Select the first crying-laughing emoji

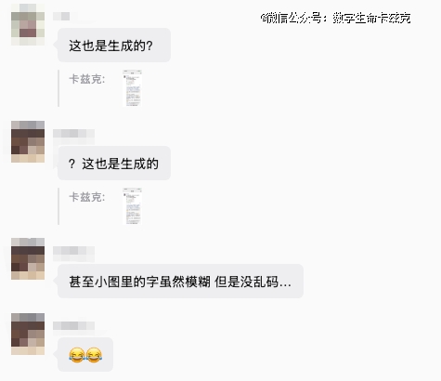[x=77, y=355]
